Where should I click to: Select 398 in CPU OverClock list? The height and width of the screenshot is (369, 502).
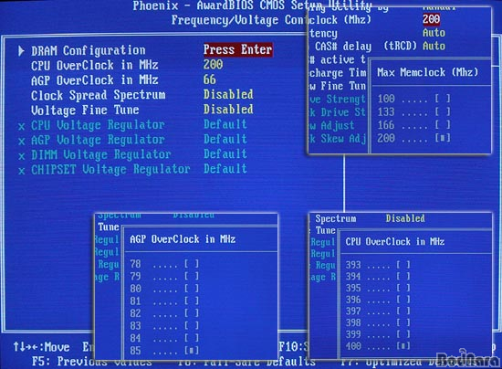[378, 322]
